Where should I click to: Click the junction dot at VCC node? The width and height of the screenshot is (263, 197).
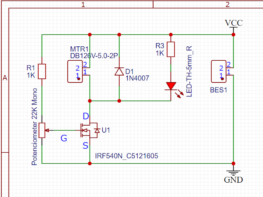click(x=233, y=34)
